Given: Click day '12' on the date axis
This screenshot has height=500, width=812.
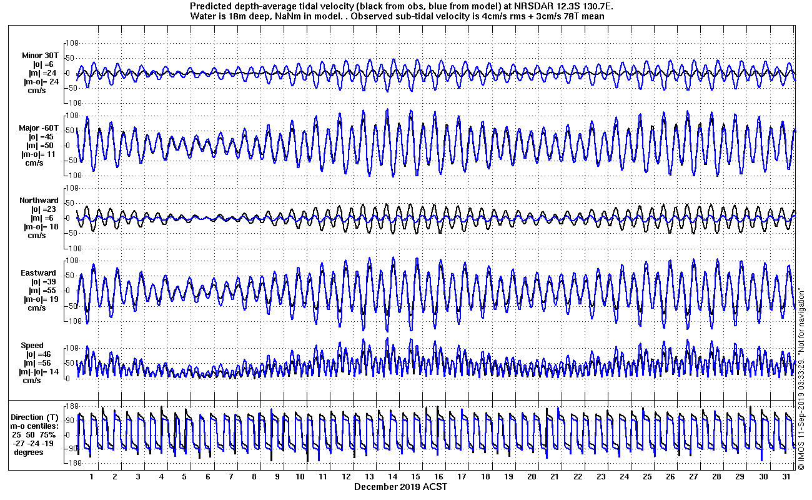Looking at the screenshot, I should (x=346, y=477).
